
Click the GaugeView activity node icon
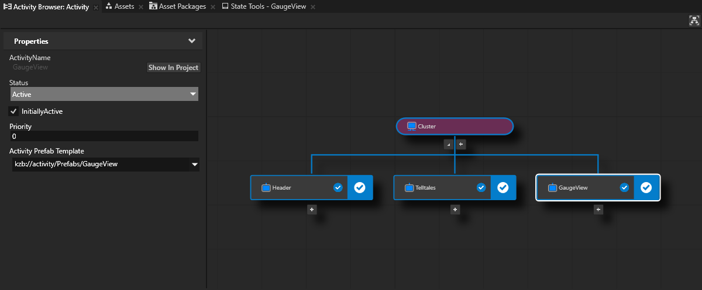pos(552,188)
